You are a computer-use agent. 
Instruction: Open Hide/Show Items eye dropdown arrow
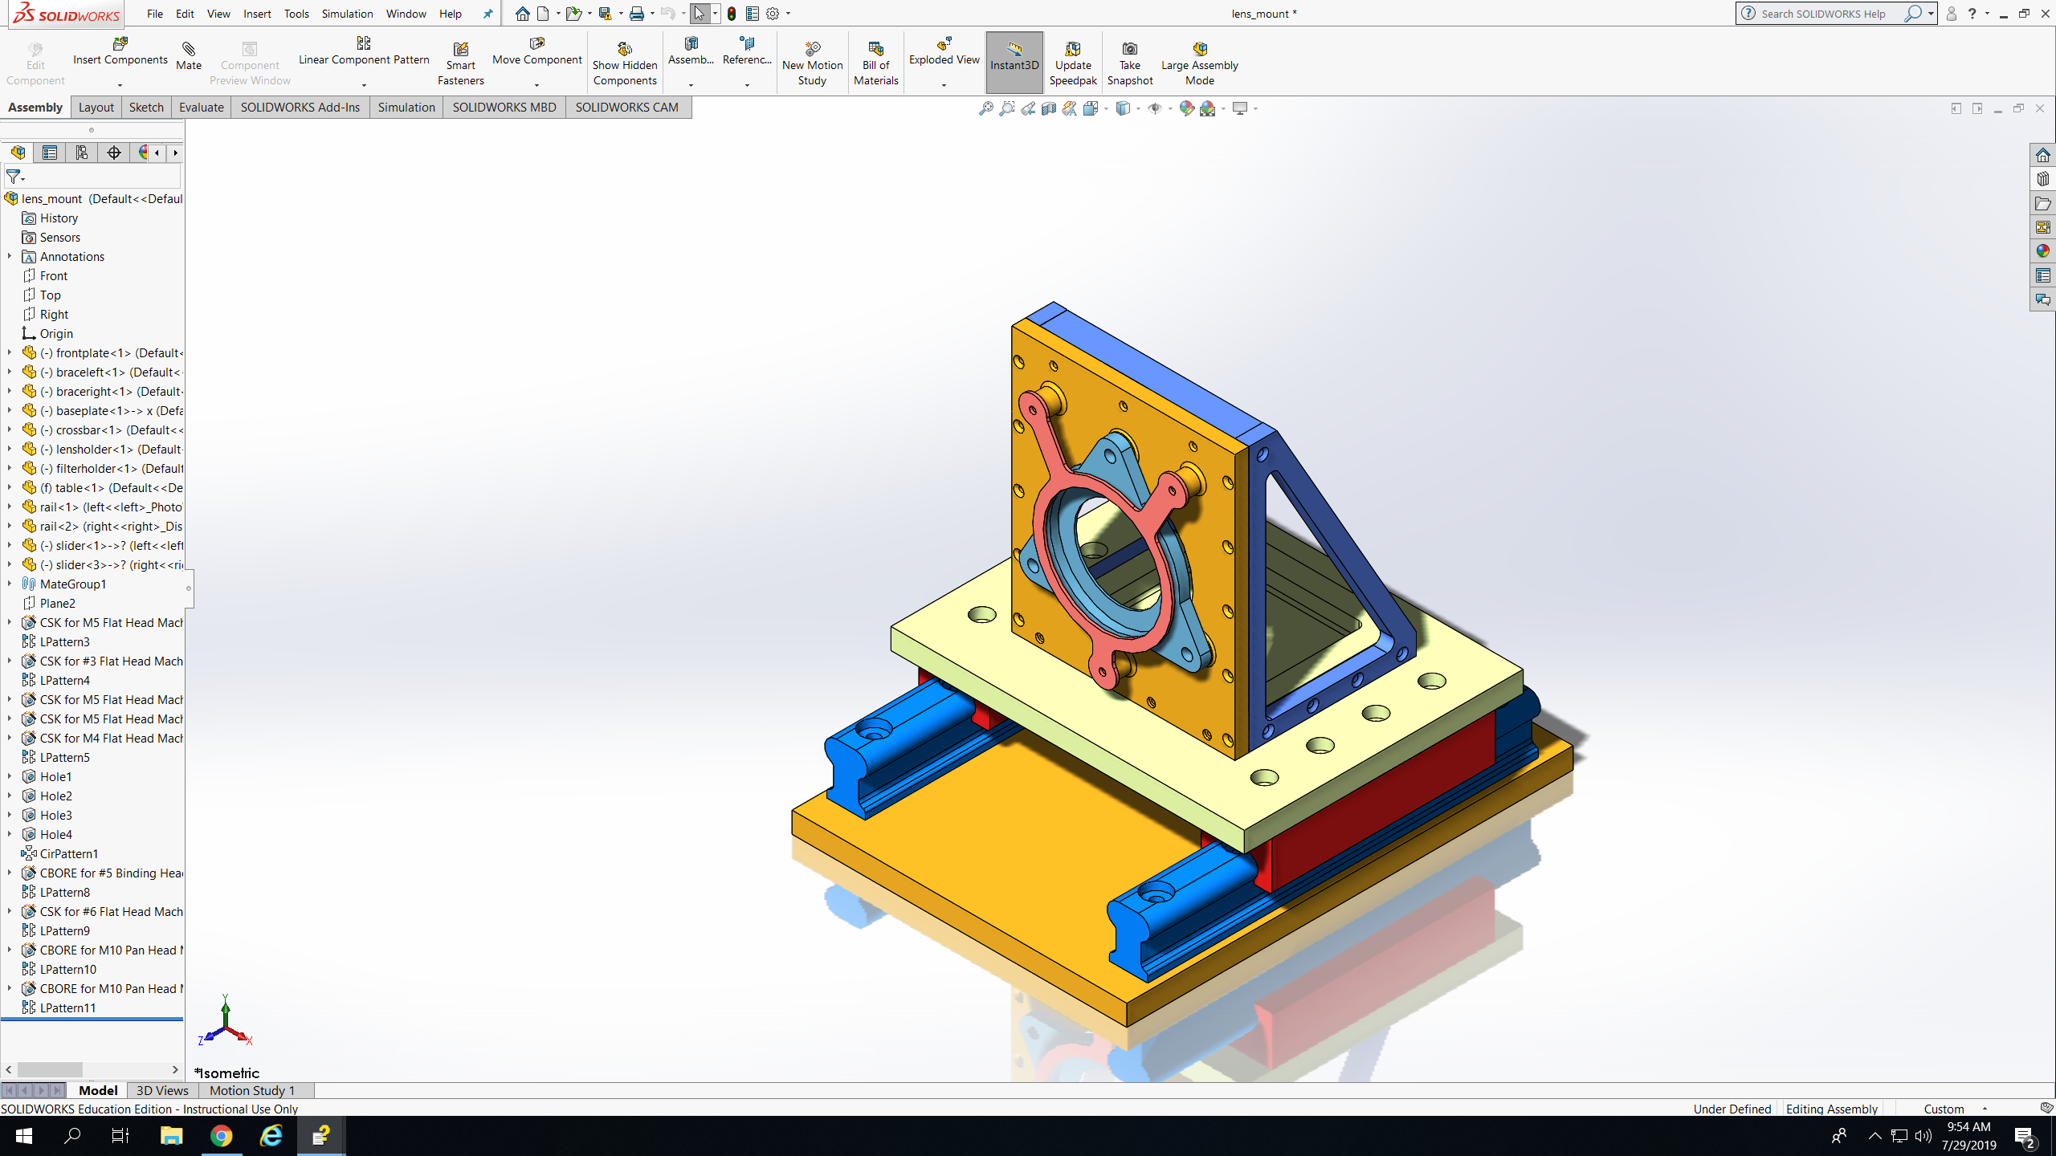coord(1169,108)
